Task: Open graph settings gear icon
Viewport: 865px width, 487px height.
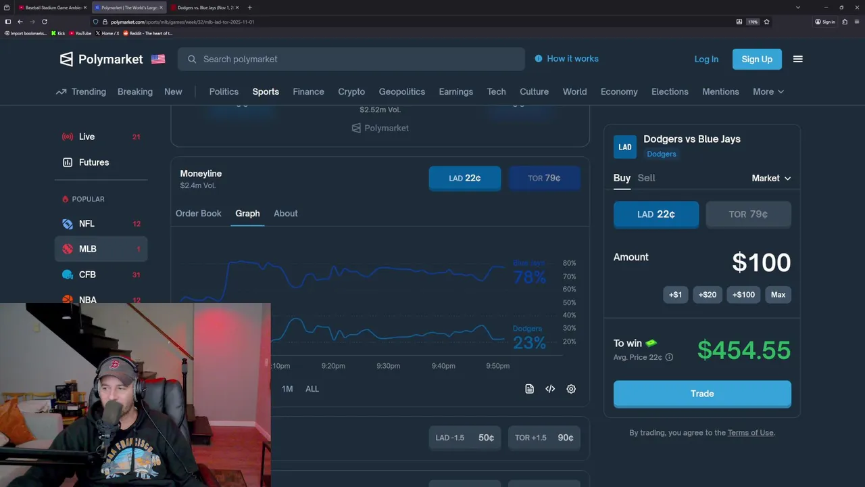Action: click(x=571, y=389)
